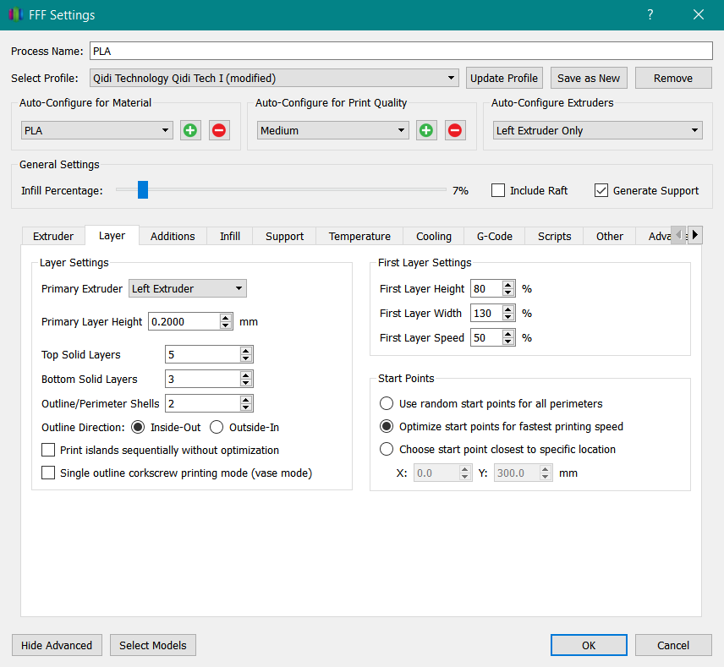Choose random start points for all perimeters
Viewport: 724px width, 667px height.
387,403
